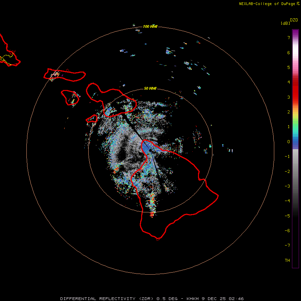Screen dimensions: 301x301
Task: Click the -7 tick label on the color scale
Action: 287,245
